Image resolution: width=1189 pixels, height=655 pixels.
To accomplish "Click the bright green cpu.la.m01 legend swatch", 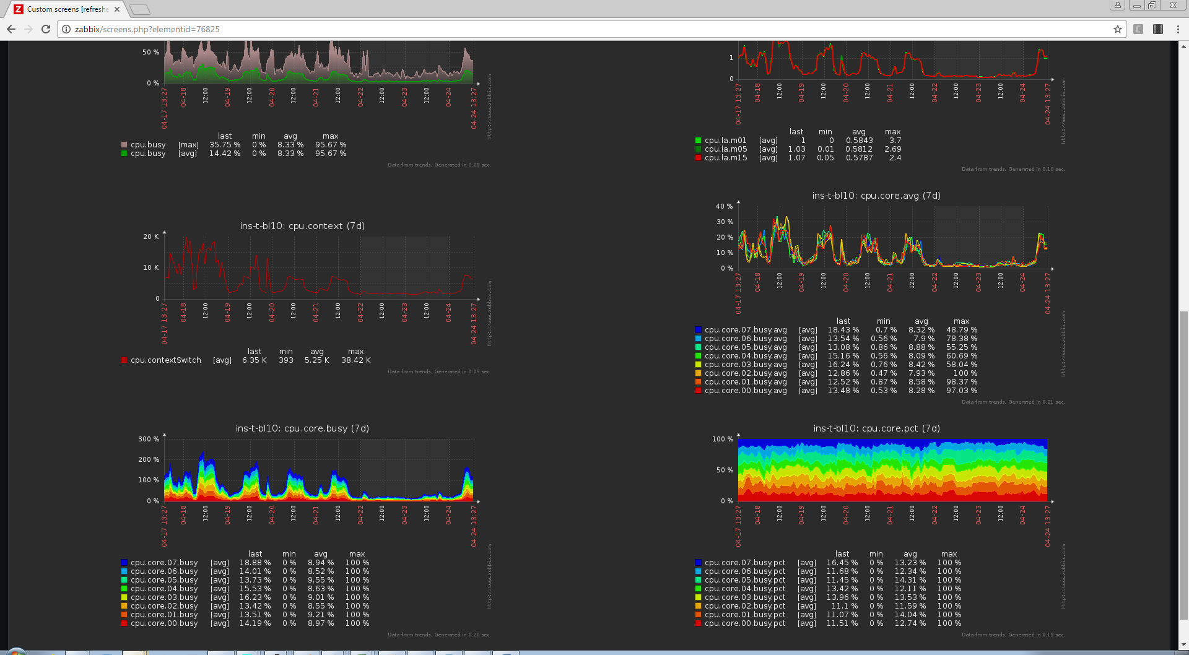I will point(699,141).
